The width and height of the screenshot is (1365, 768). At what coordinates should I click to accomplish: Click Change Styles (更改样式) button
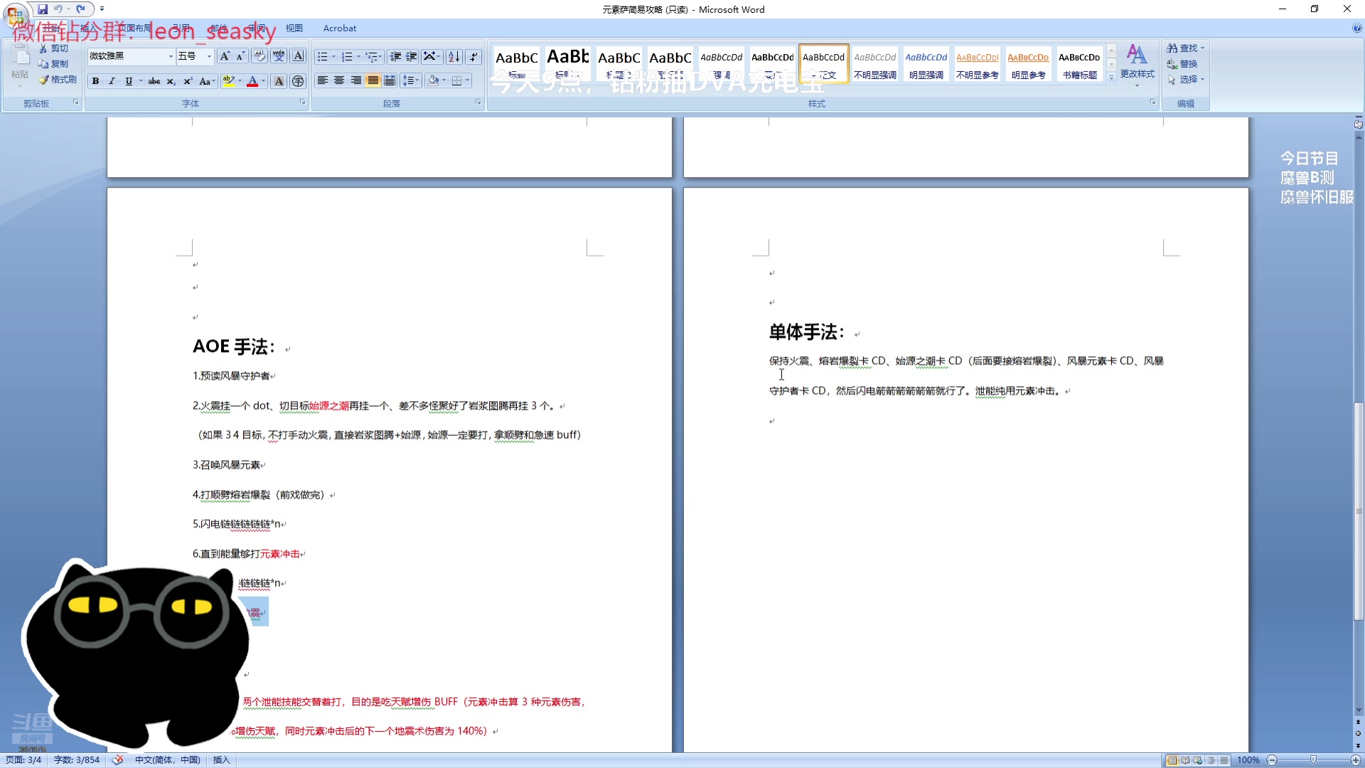[1137, 65]
